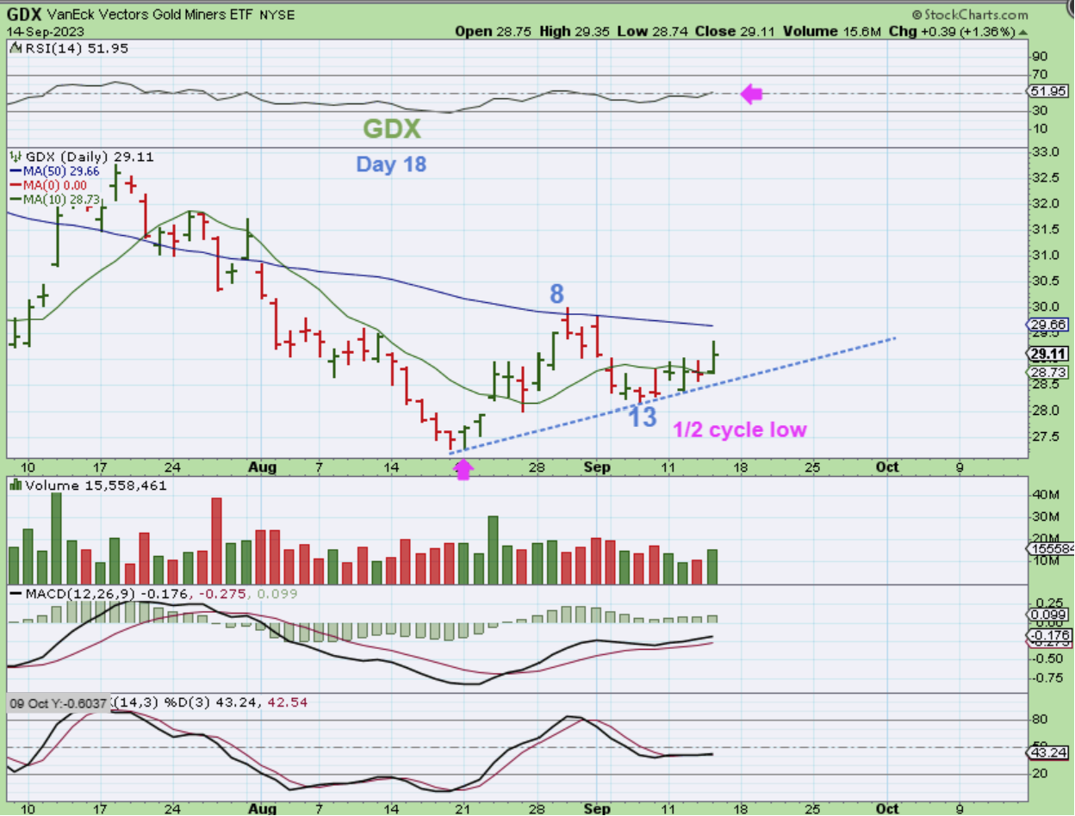1075x816 pixels.
Task: Click the blue '13' cycle day label
Action: click(641, 417)
